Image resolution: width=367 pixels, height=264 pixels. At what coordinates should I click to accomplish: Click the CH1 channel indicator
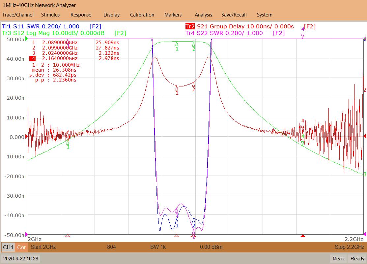(x=8, y=247)
